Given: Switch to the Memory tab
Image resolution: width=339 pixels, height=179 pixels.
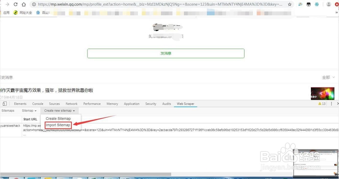Looking at the screenshot, I should click(112, 104).
